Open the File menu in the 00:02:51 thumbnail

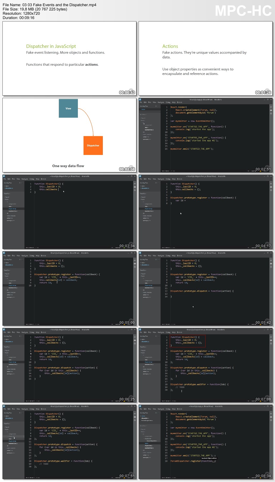pos(141,102)
